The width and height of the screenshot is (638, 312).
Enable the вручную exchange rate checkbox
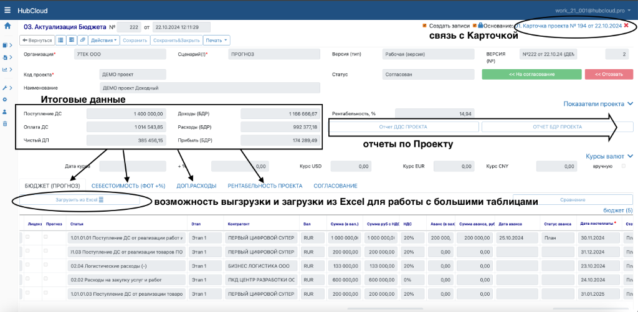(x=624, y=166)
